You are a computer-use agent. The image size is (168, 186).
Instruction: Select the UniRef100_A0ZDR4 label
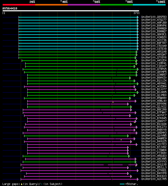154,86
